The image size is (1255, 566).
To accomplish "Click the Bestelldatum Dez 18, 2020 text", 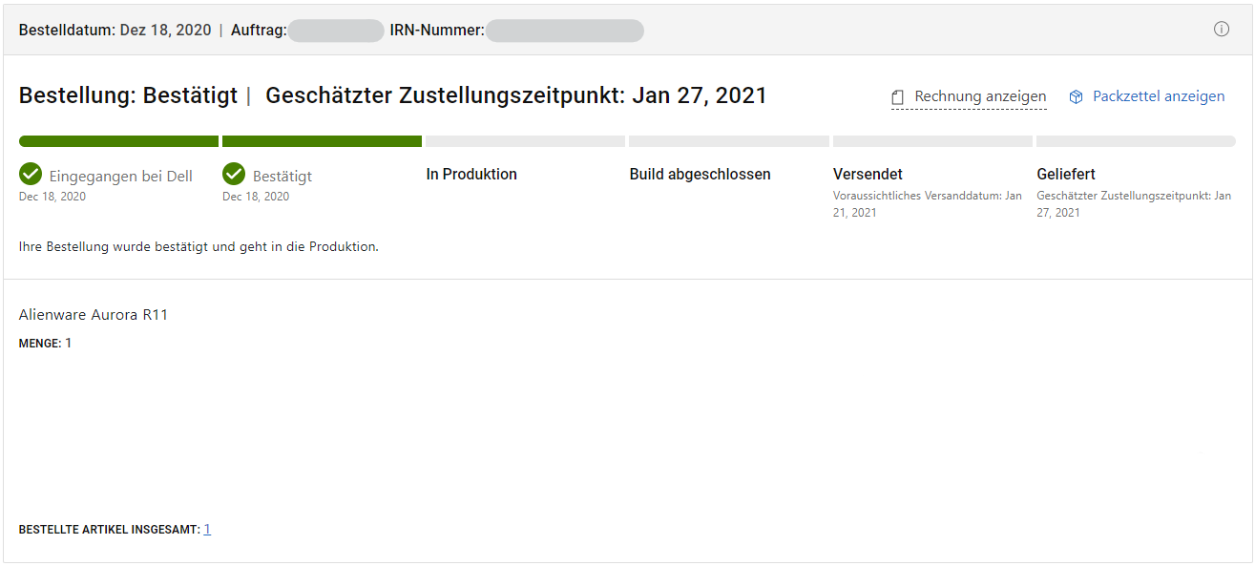I will click(x=115, y=31).
